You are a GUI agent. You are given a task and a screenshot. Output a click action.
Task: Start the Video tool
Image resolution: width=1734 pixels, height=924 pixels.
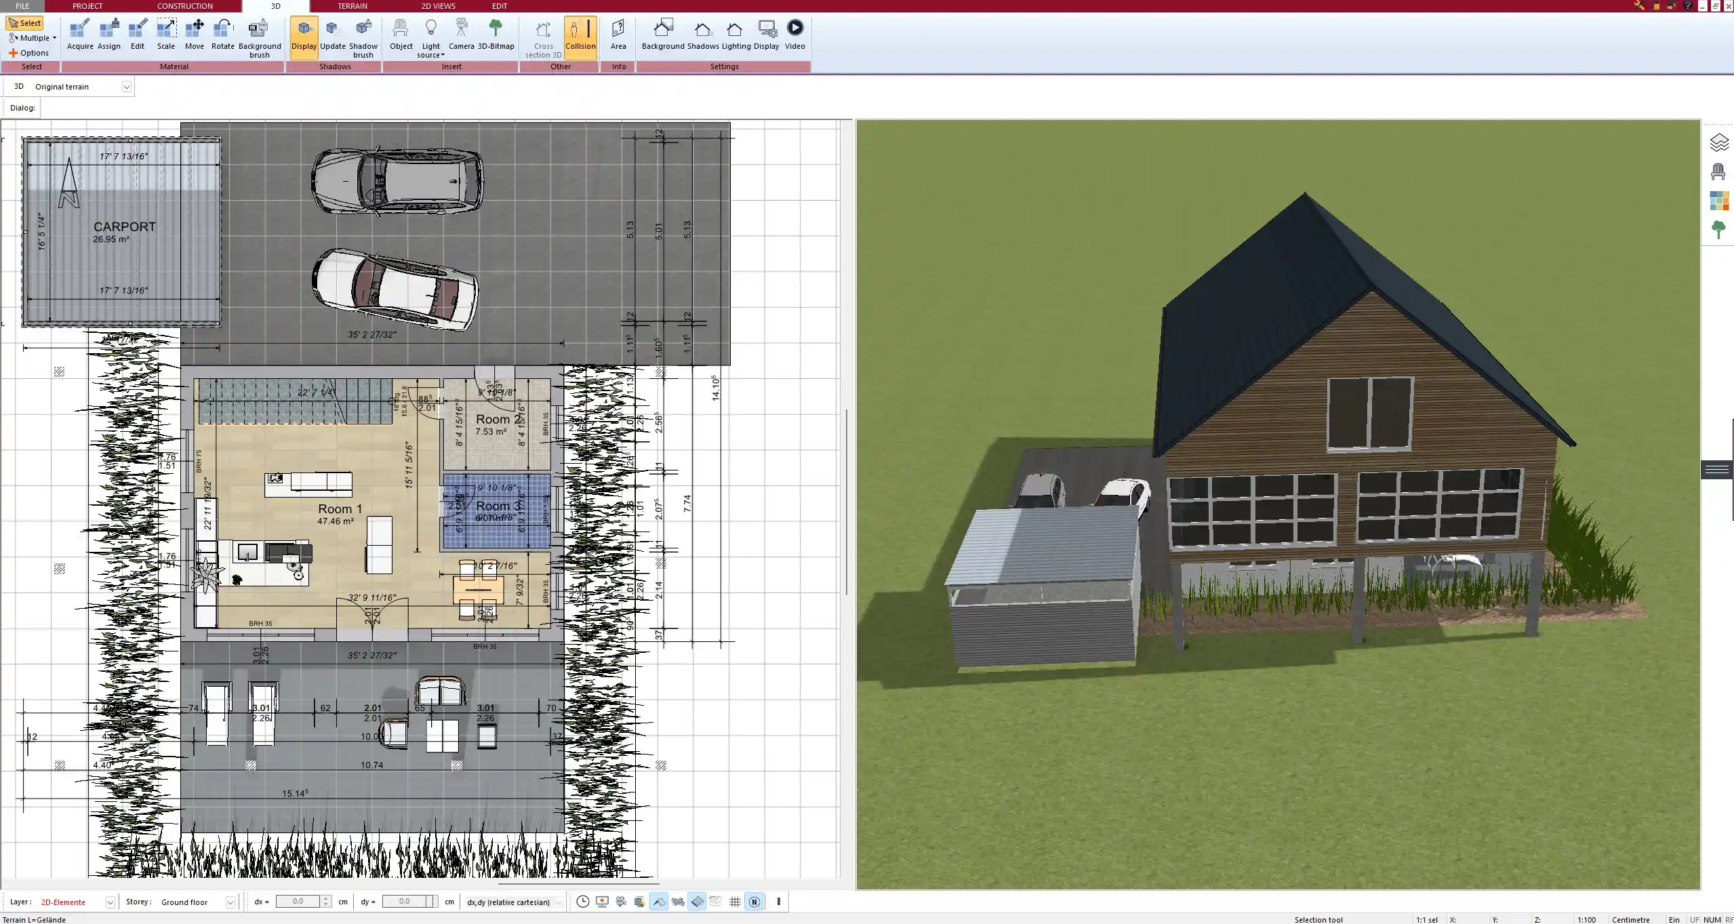pyautogui.click(x=794, y=35)
